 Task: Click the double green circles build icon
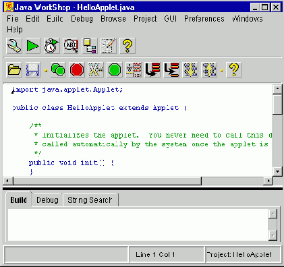[x=58, y=70]
